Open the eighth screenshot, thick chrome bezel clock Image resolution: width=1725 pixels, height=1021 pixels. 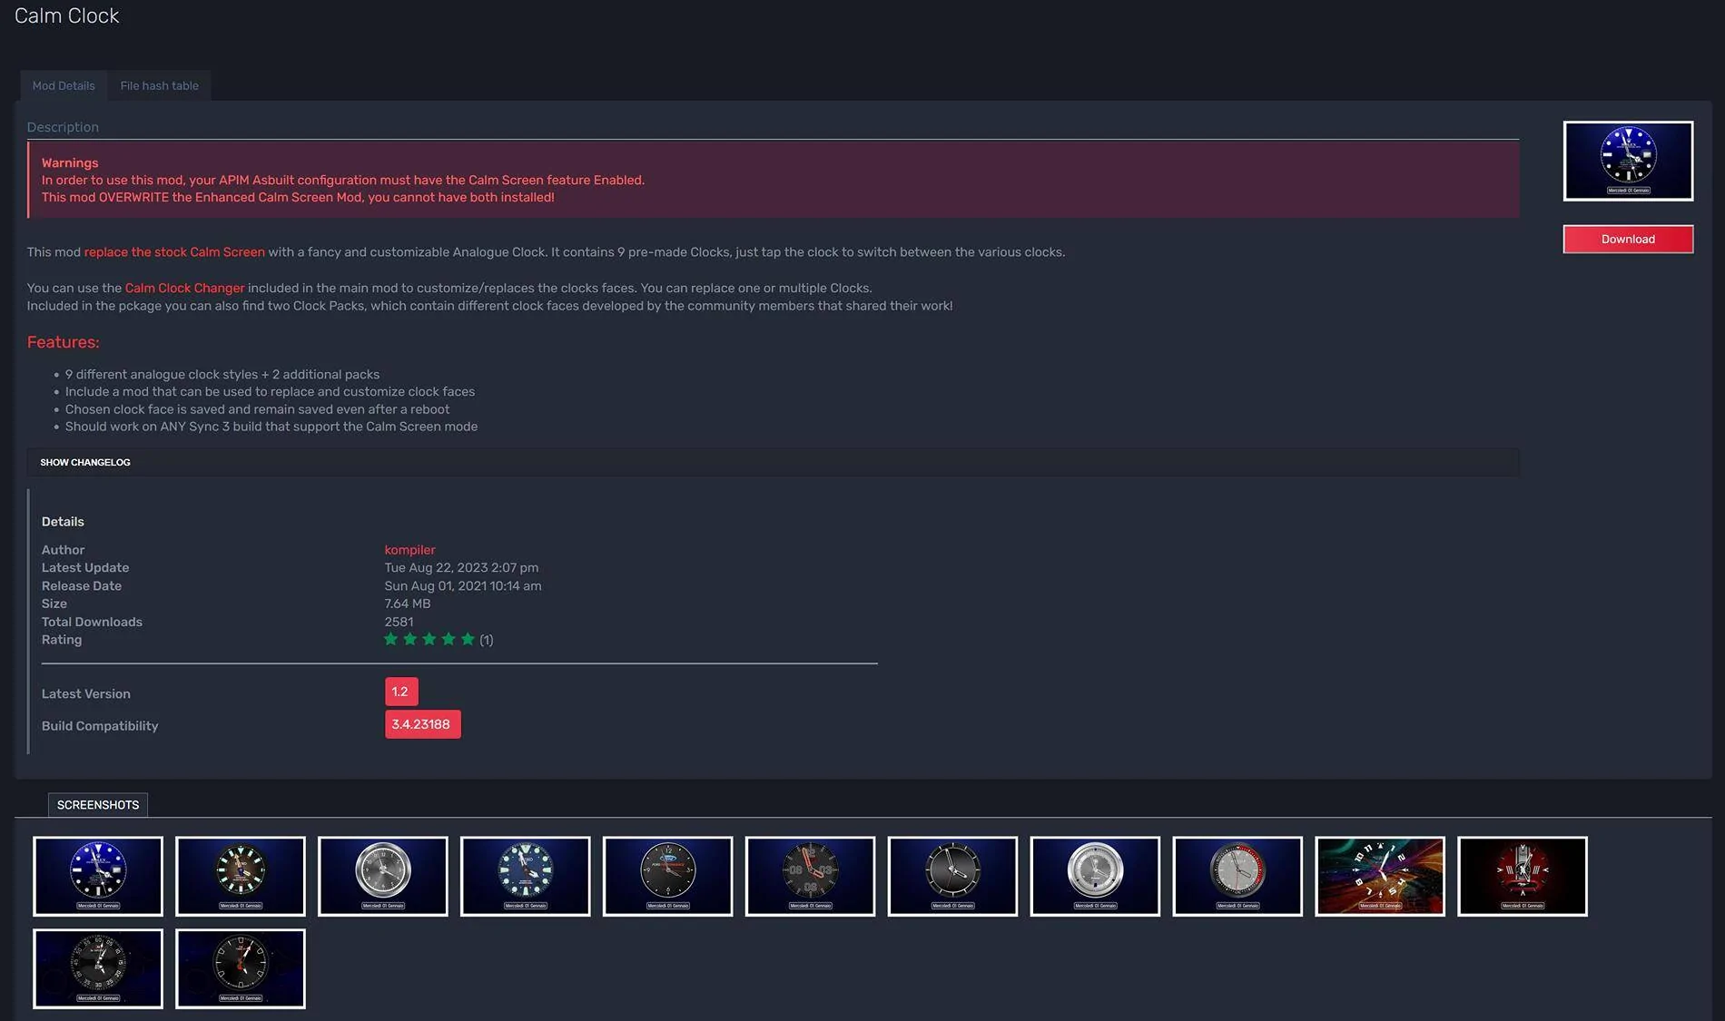point(1095,876)
